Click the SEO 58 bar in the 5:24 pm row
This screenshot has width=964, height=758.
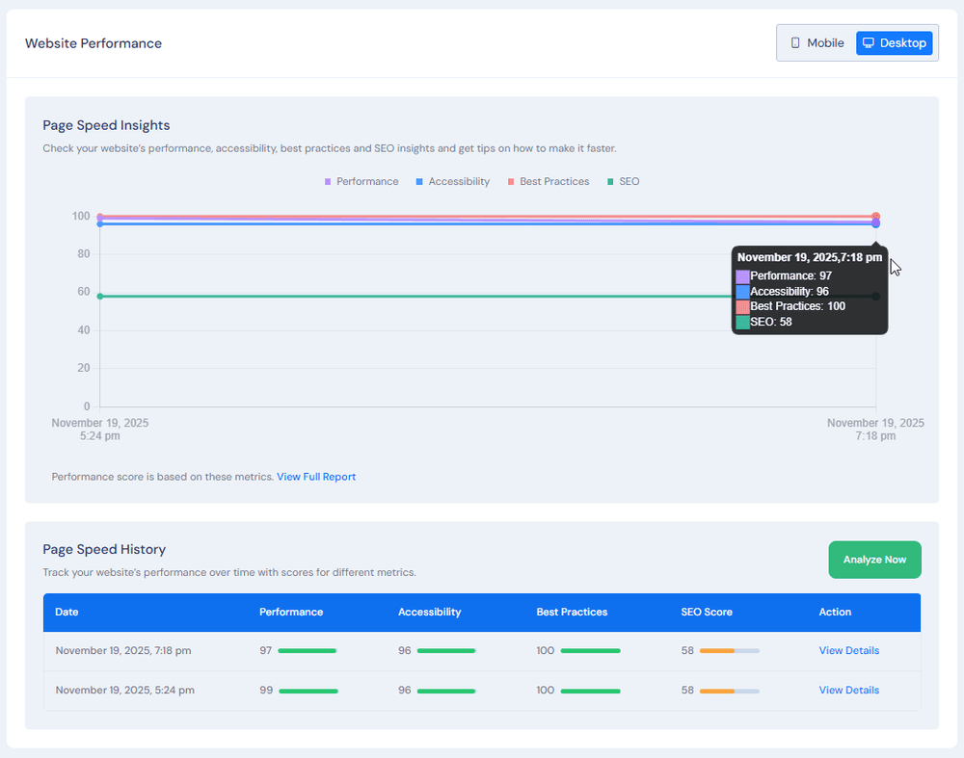tap(729, 691)
